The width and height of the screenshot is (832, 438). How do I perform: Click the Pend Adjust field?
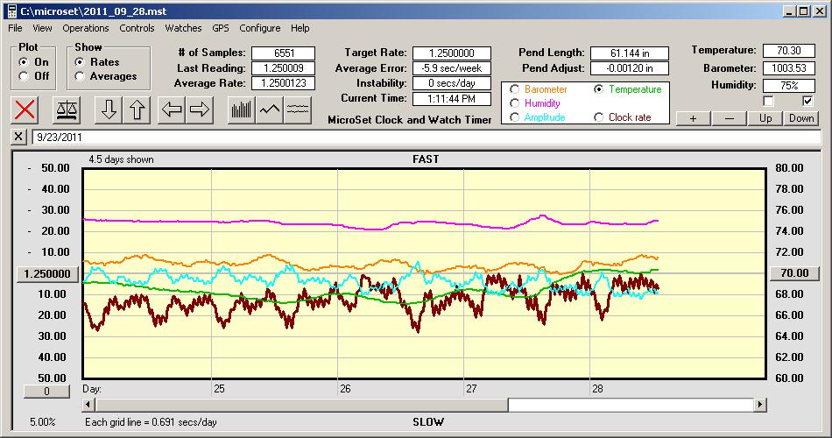(630, 68)
